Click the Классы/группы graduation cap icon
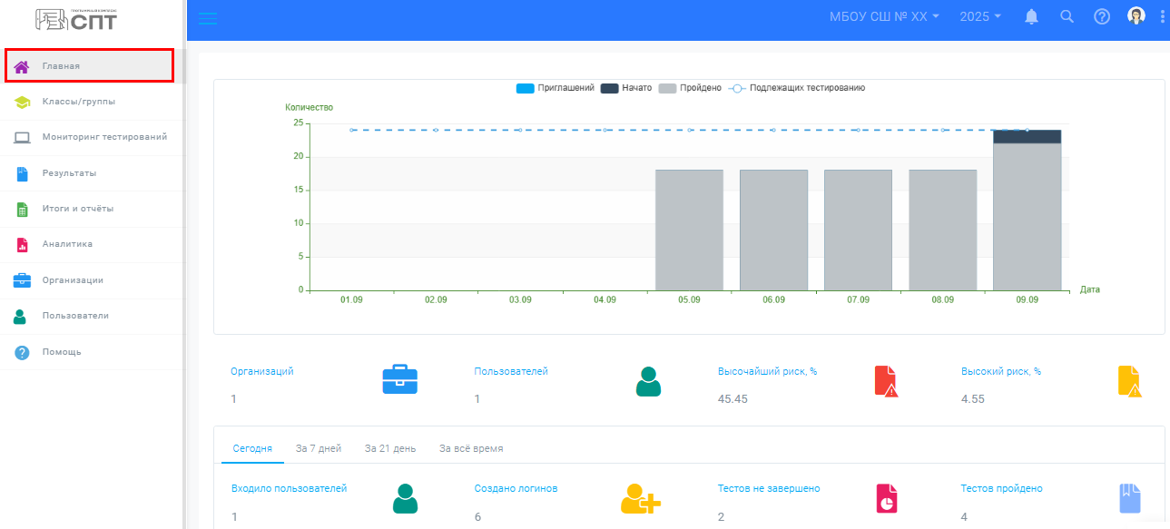Screen dimensions: 1170x529 click(x=23, y=103)
